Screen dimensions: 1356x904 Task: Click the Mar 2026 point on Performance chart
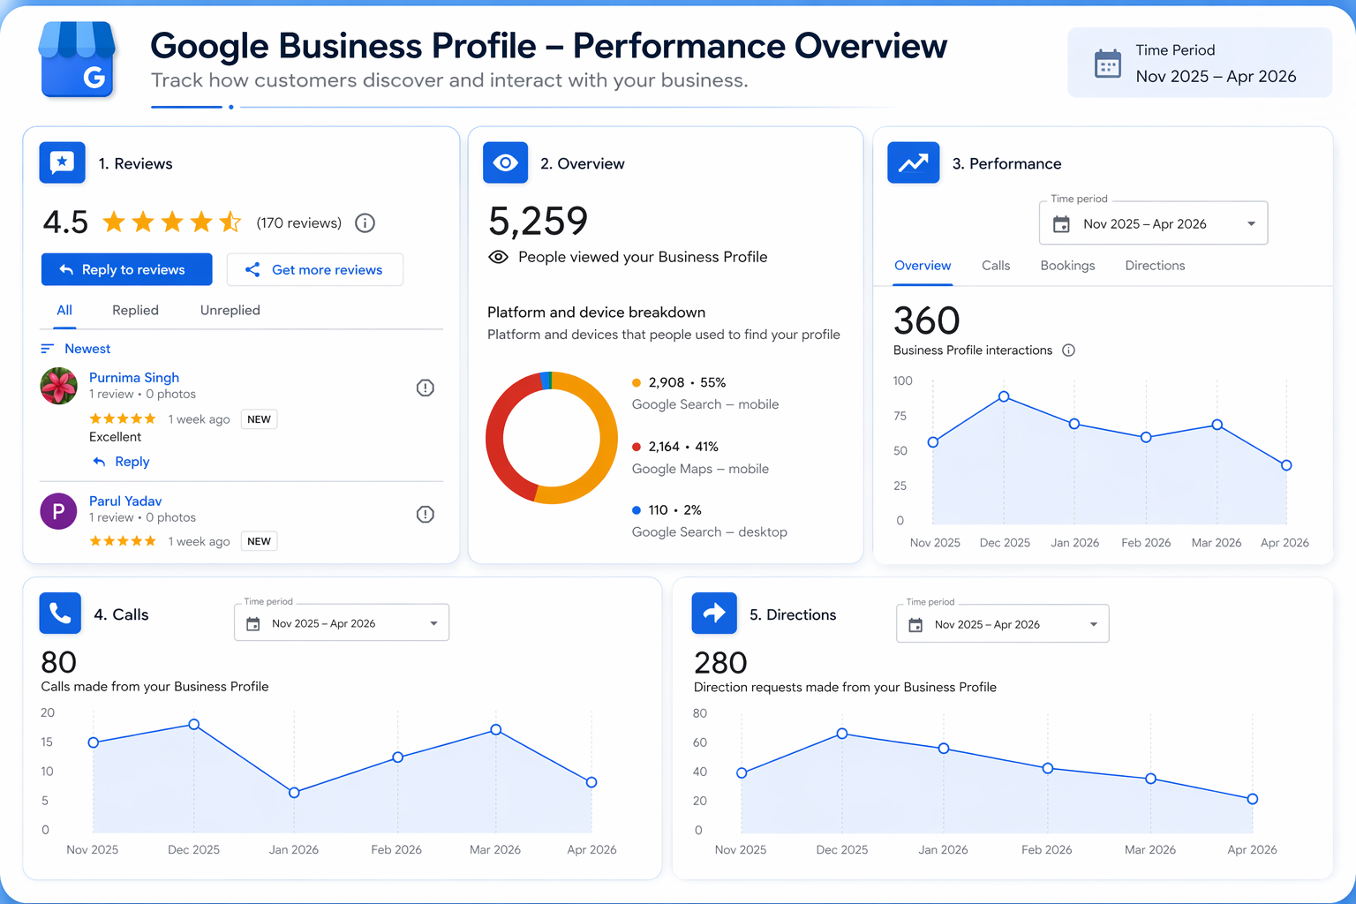coord(1217,425)
